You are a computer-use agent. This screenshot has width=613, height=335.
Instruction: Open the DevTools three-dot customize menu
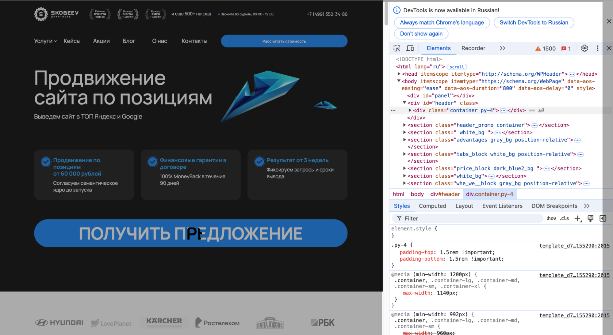597,48
